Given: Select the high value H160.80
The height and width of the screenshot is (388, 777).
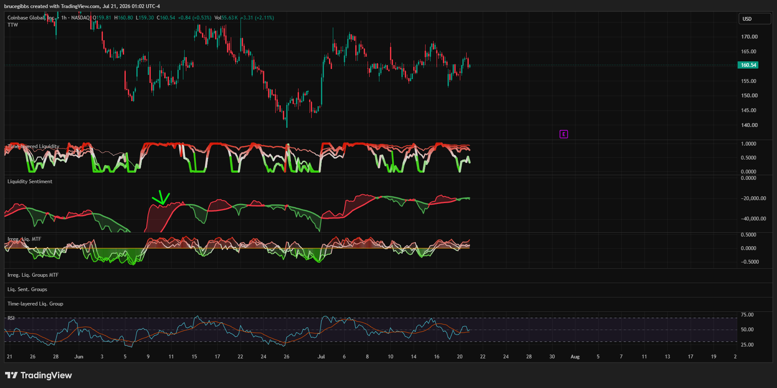Looking at the screenshot, I should pos(124,18).
